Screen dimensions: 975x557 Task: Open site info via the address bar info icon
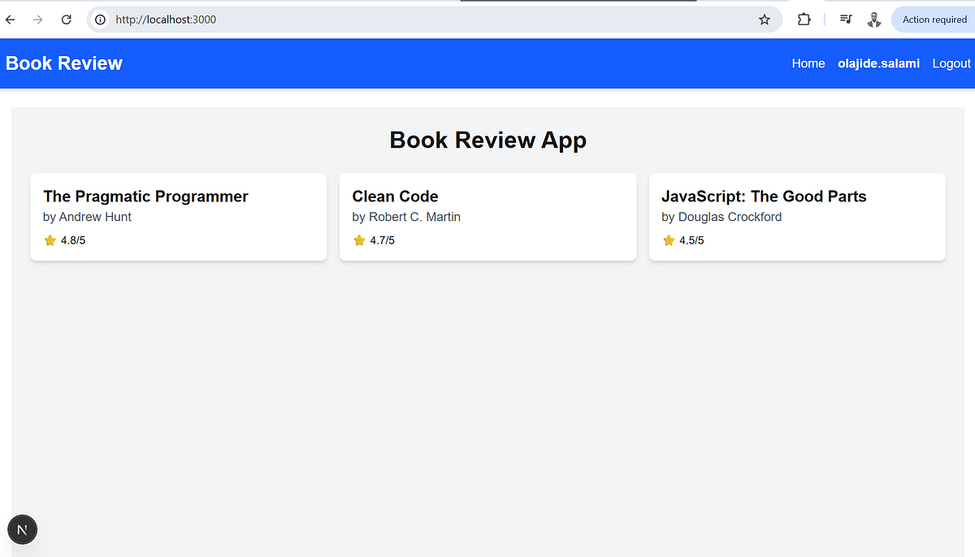click(98, 19)
